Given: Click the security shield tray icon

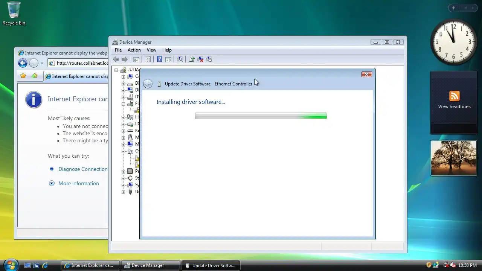Looking at the screenshot, I should pyautogui.click(x=429, y=265).
